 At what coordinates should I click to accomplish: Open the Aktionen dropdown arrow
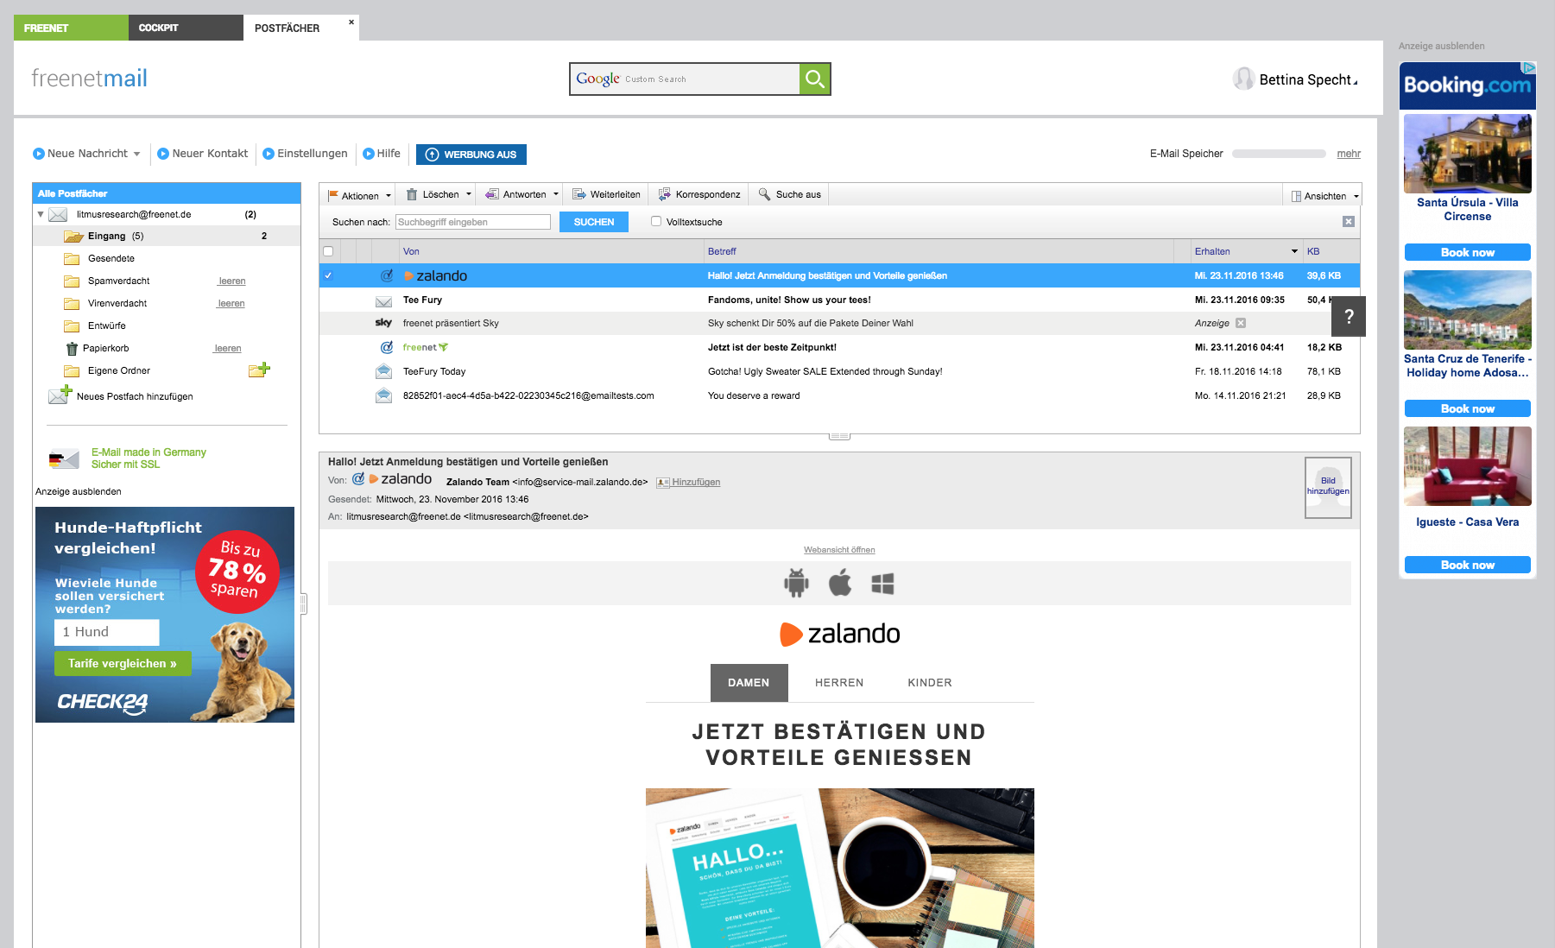(x=389, y=196)
